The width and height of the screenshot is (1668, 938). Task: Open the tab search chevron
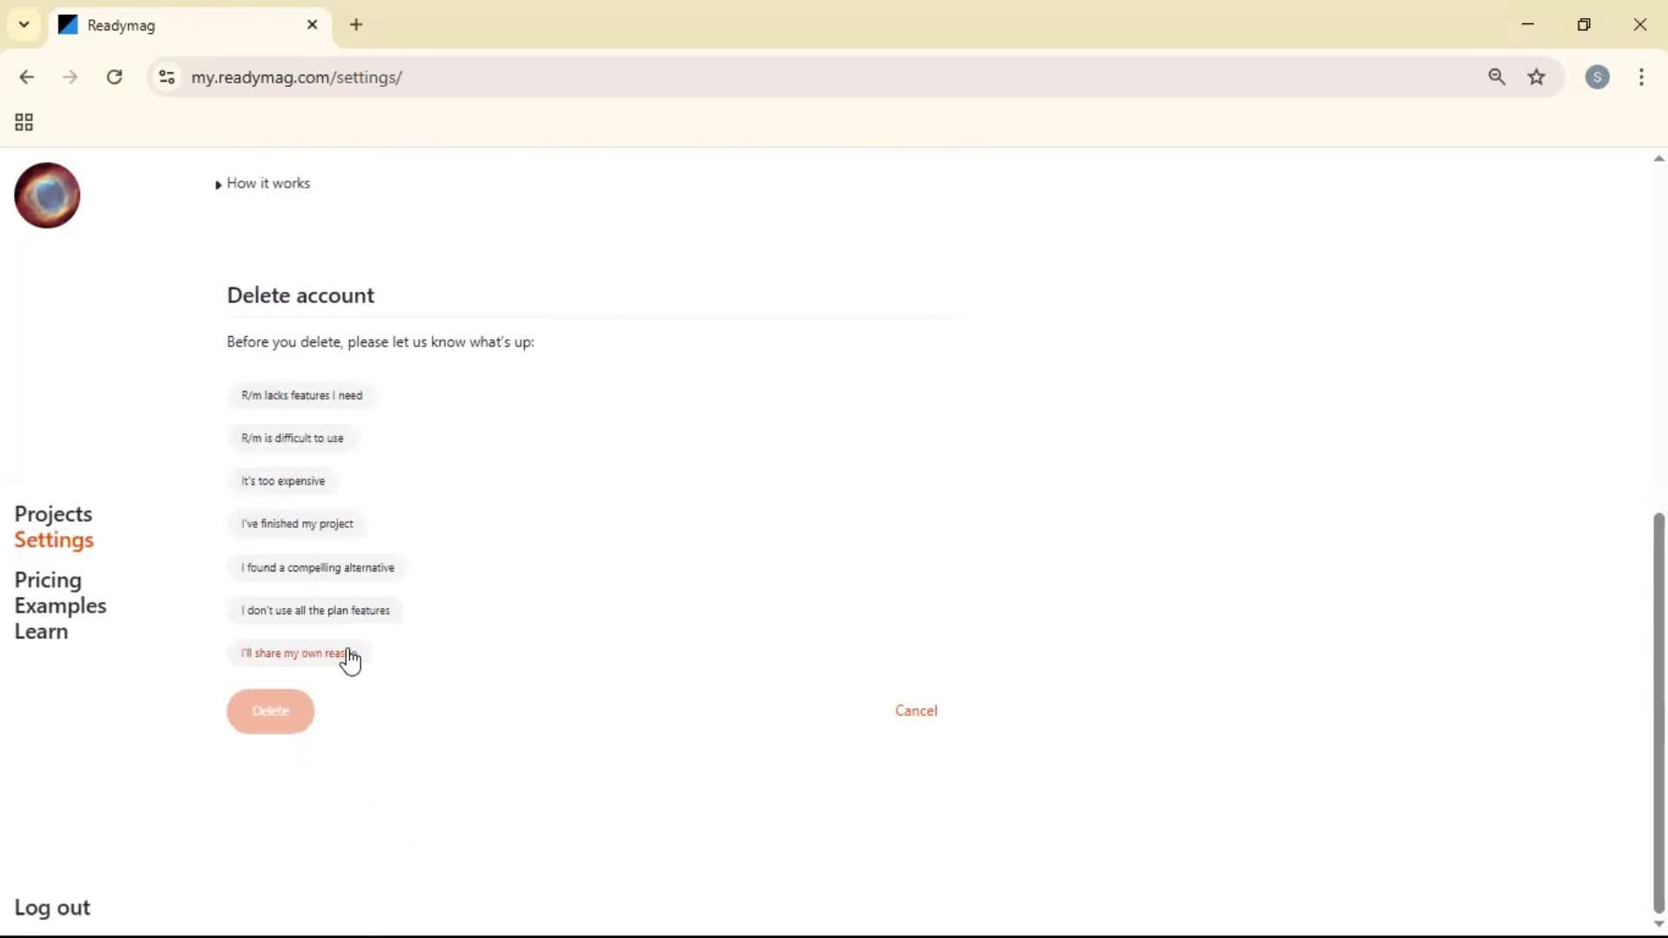(x=23, y=24)
